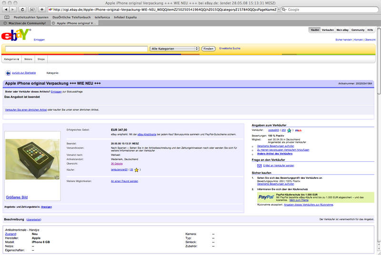This screenshot has width=381, height=255.
Task: Click the eBay logo
Action: pos(16,35)
